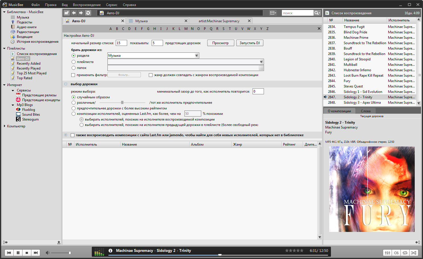The image size is (423, 259).
Task: Enable genre match checkbox (жанр должен совпадать)
Action: point(151,75)
